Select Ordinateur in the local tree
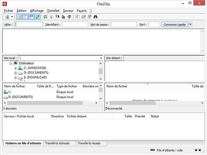This screenshot has width=207, height=155. (x=26, y=63)
